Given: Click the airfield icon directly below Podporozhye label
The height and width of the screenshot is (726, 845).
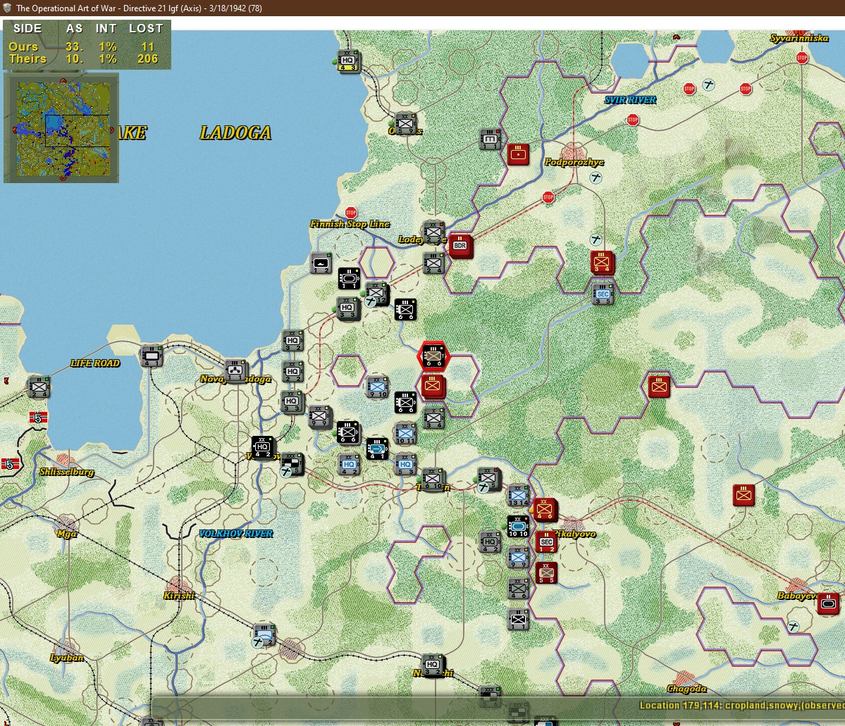Looking at the screenshot, I should coord(596,177).
